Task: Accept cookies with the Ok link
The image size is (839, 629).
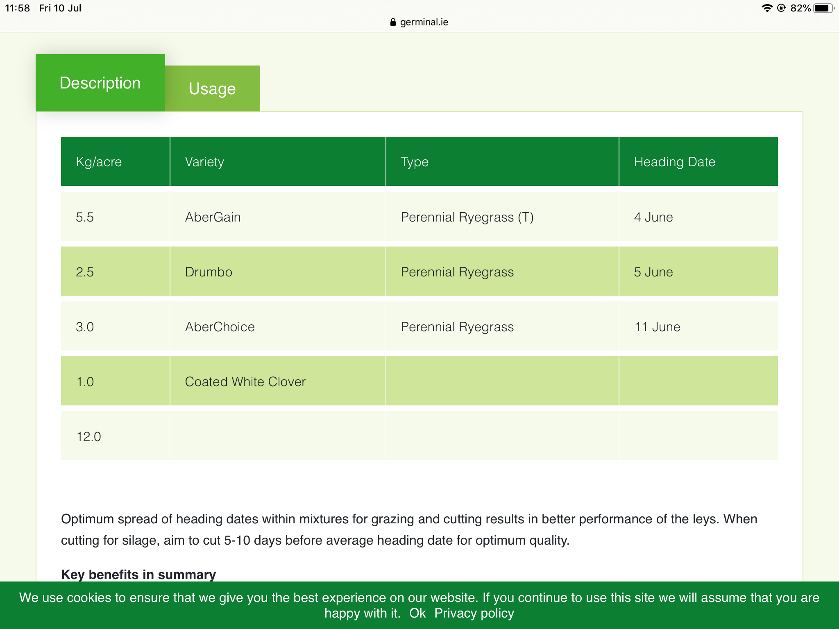Action: 417,613
